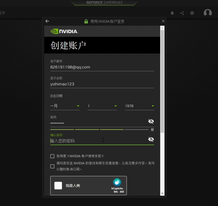Go back using the left arrow
The image size is (218, 206).
pyautogui.click(x=47, y=21)
